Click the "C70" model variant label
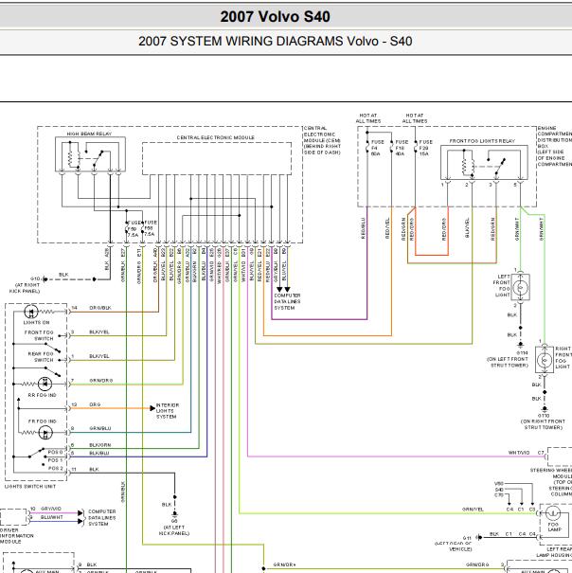This screenshot has width=572, height=573. [x=499, y=495]
